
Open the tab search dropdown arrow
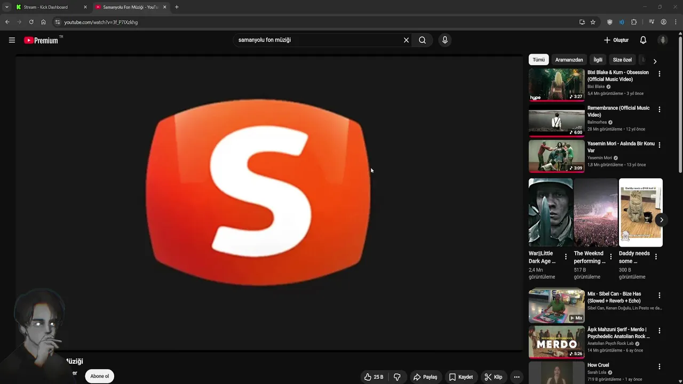pos(6,7)
